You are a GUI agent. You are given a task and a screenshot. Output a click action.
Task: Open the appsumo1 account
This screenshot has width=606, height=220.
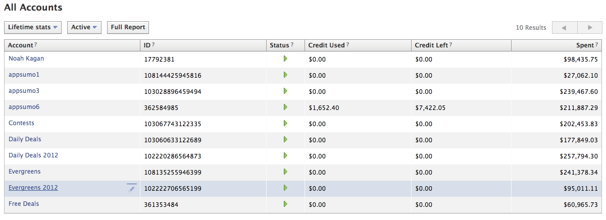(x=24, y=75)
